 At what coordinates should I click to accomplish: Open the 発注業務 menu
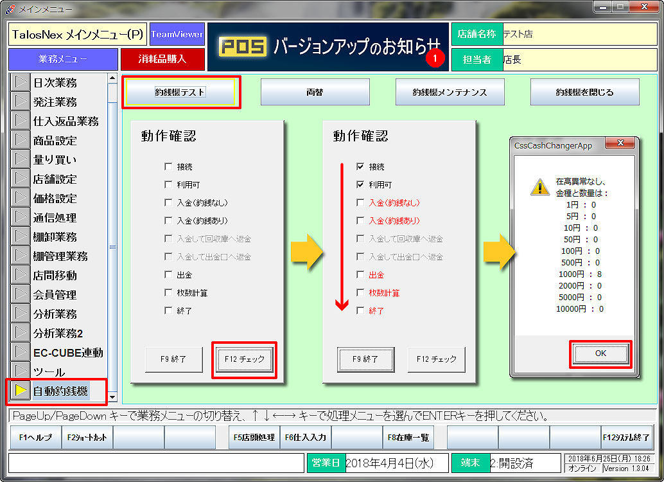click(x=55, y=102)
